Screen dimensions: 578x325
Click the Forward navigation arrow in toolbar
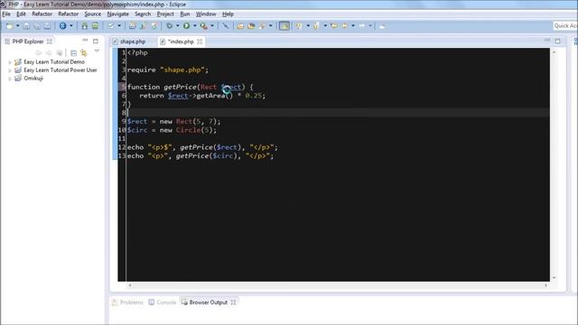point(362,26)
